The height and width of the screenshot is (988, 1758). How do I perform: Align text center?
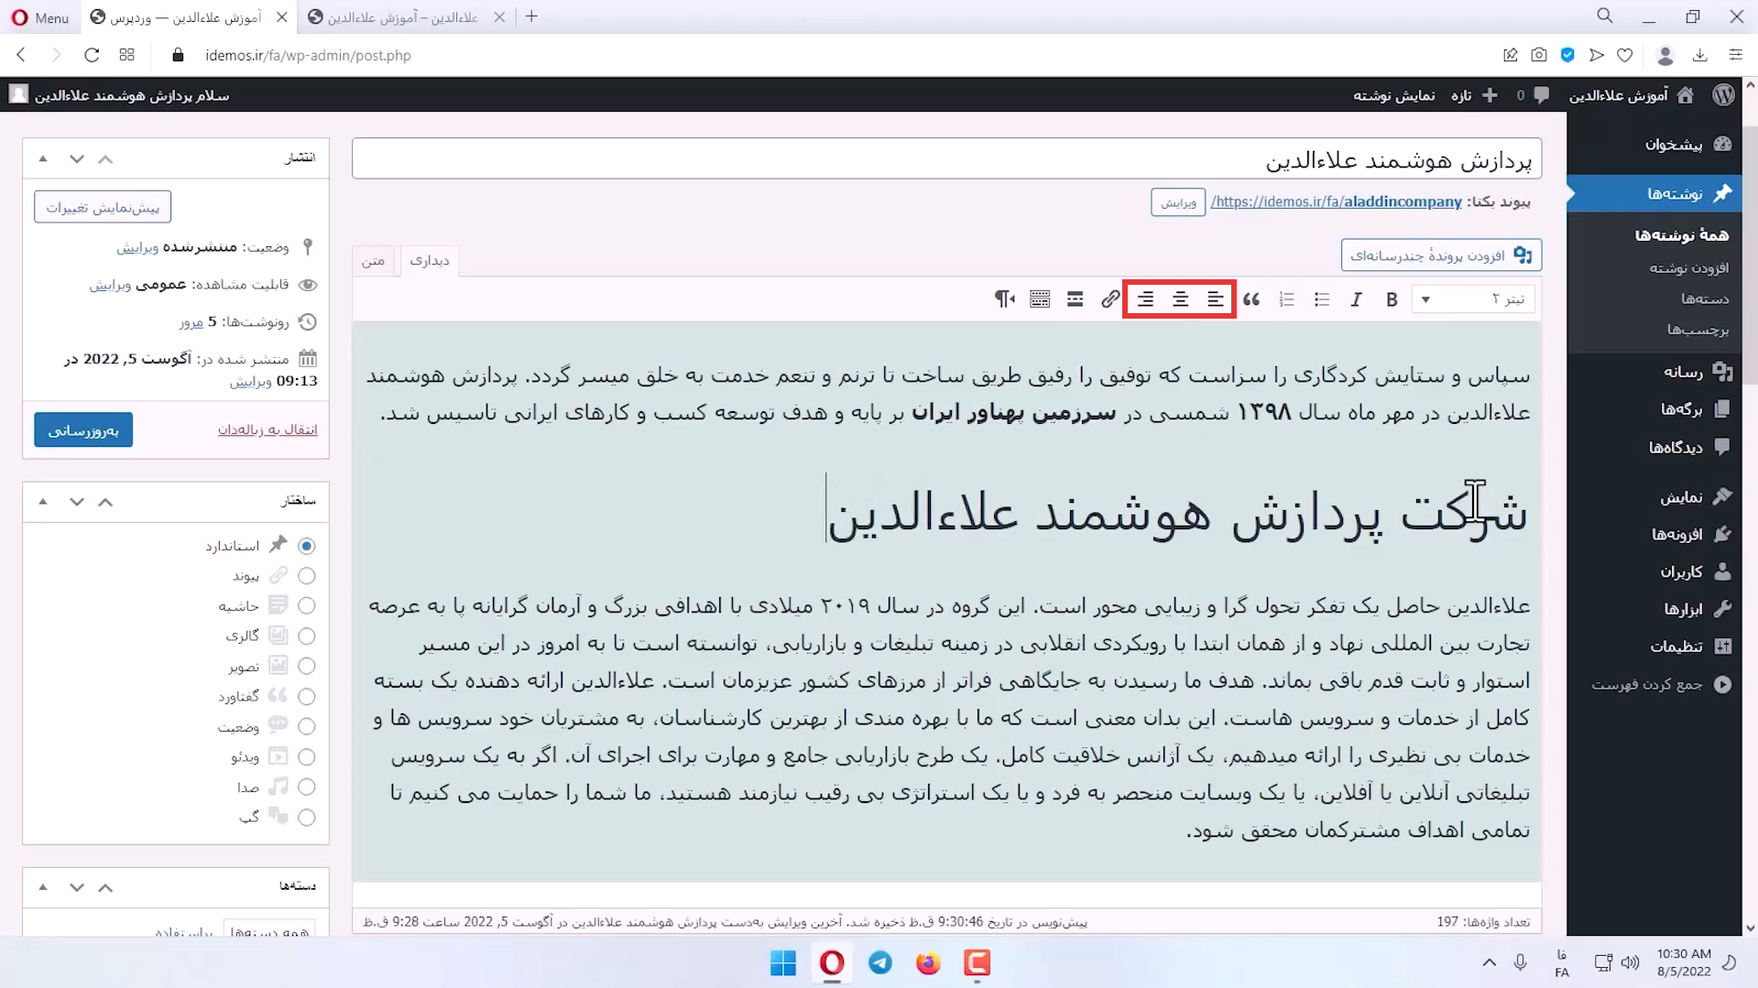[x=1180, y=299]
